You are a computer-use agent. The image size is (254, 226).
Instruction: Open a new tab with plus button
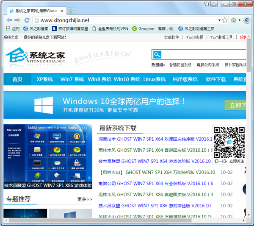coord(71,11)
